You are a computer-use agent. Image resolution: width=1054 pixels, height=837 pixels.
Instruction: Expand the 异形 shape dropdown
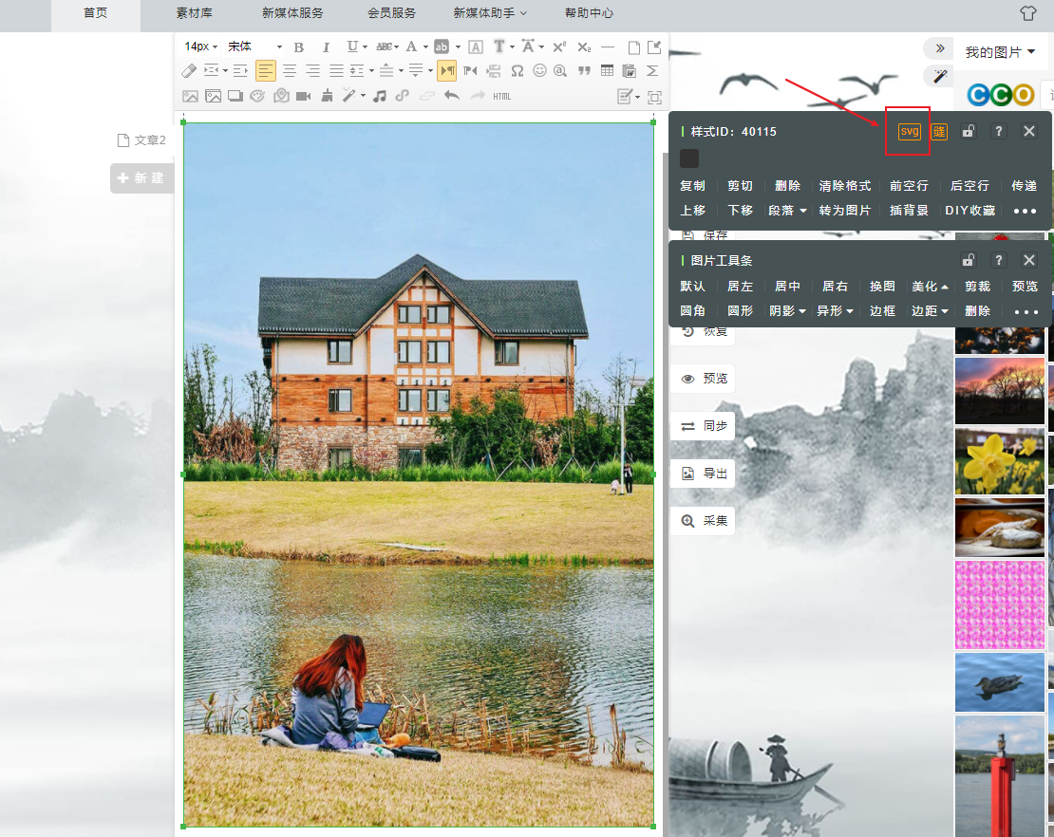pyautogui.click(x=835, y=311)
